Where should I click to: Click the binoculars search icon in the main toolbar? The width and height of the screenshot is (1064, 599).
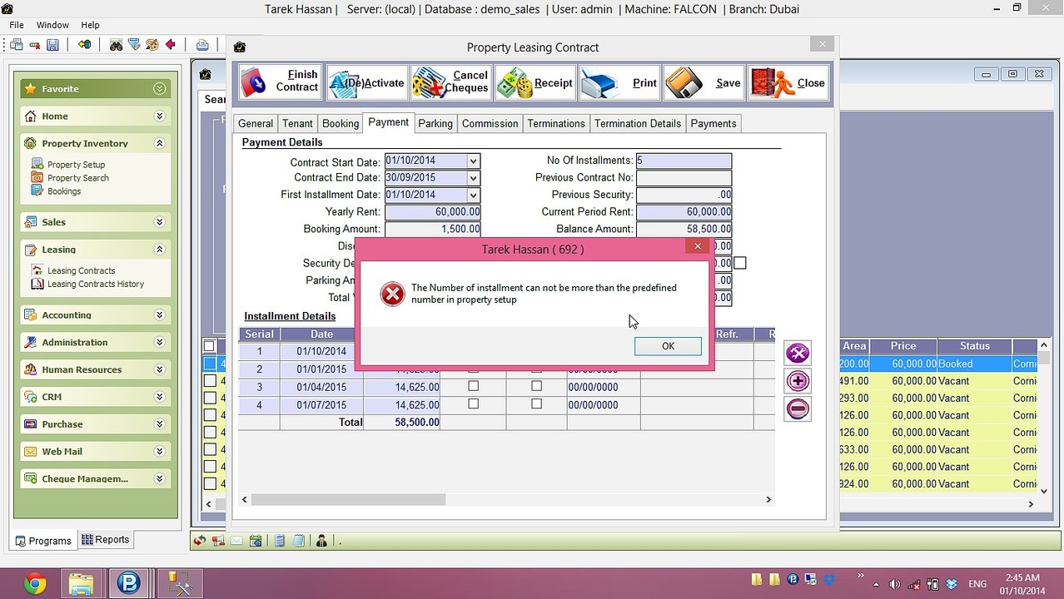coord(116,45)
